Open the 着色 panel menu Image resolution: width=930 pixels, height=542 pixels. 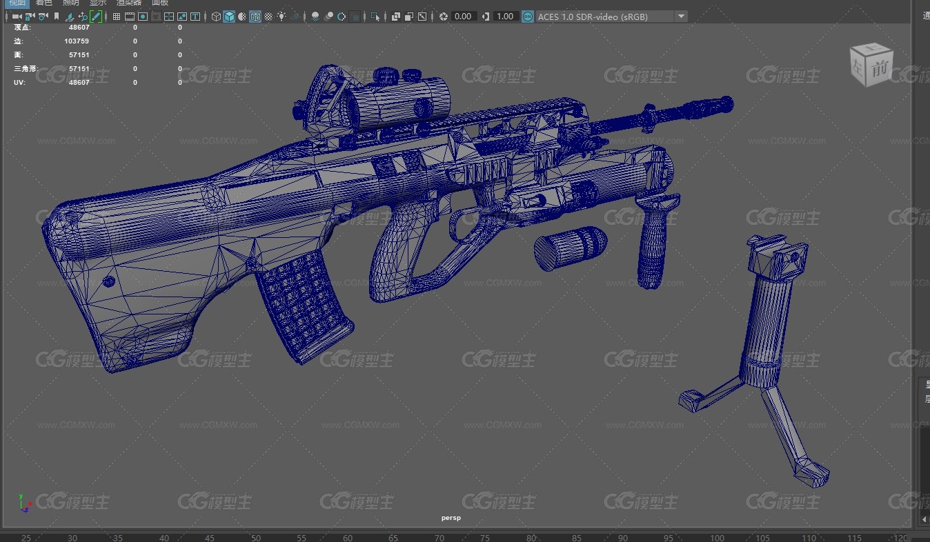[44, 3]
